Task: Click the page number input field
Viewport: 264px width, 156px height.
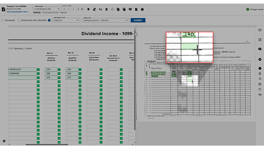Action: (73, 9)
